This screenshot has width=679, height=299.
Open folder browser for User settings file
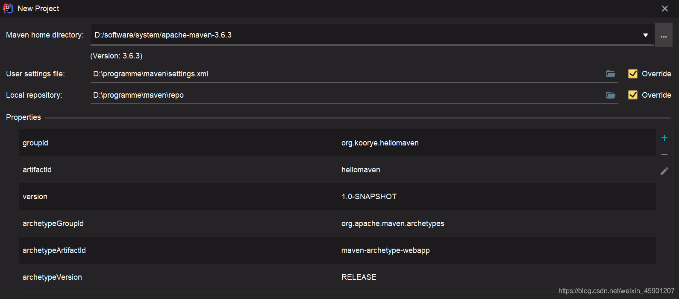[x=611, y=74]
